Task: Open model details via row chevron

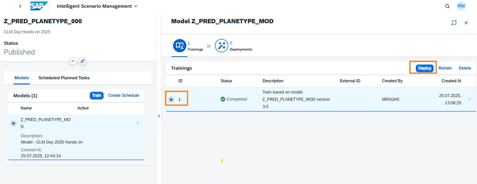Action: 138,123
